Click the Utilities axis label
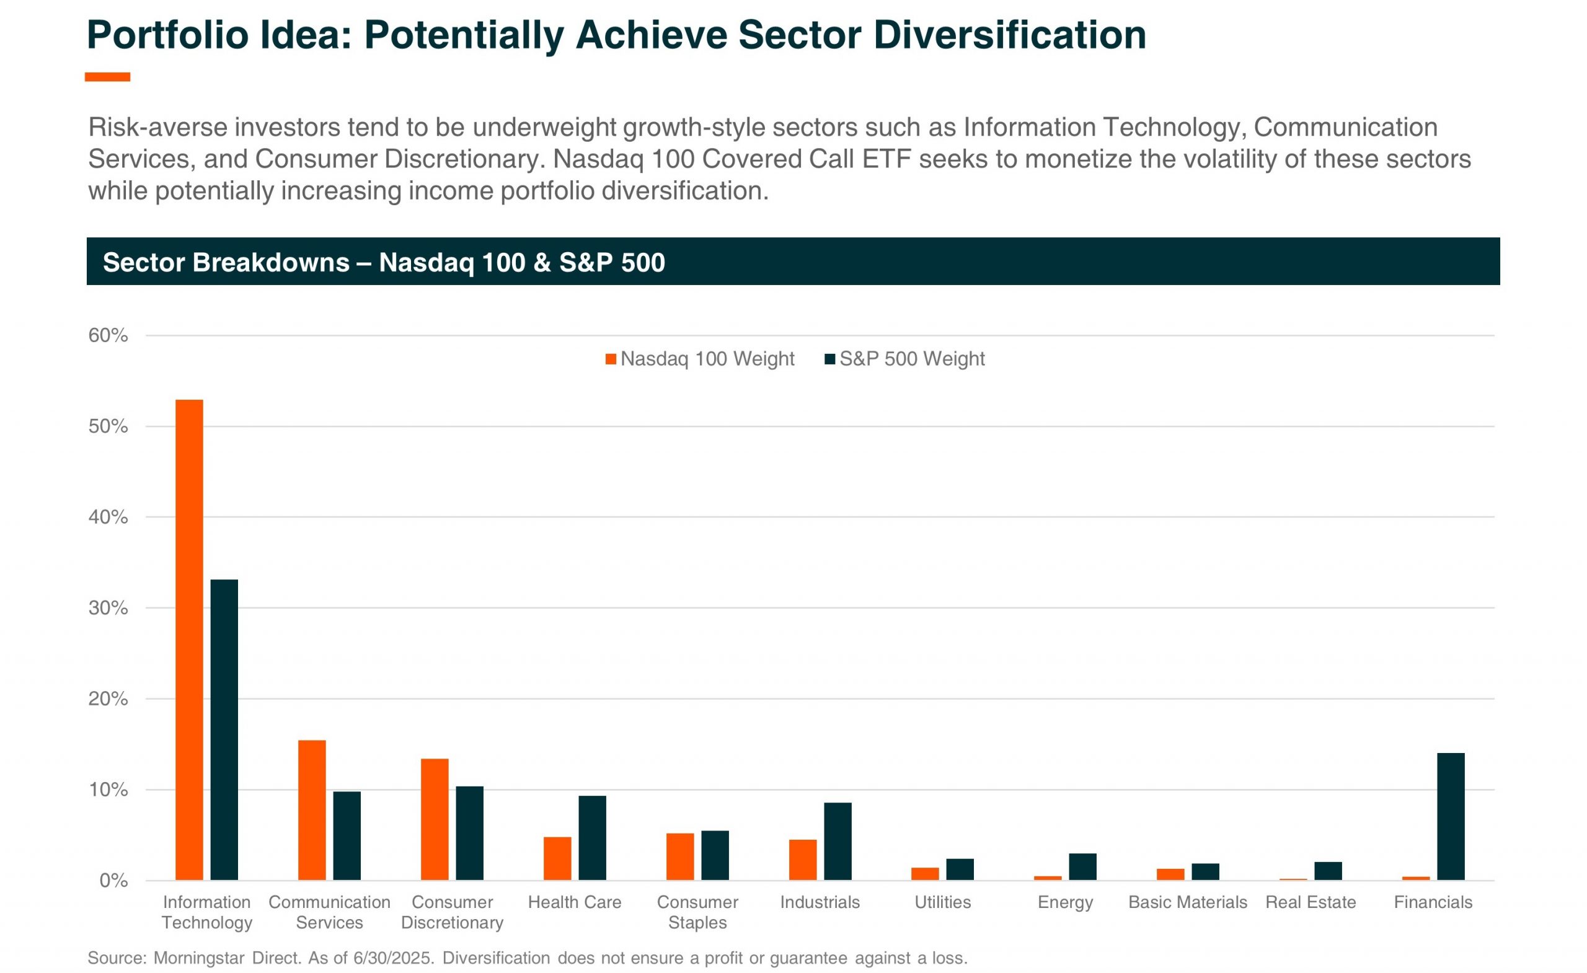This screenshot has width=1587, height=973. pos(942,902)
